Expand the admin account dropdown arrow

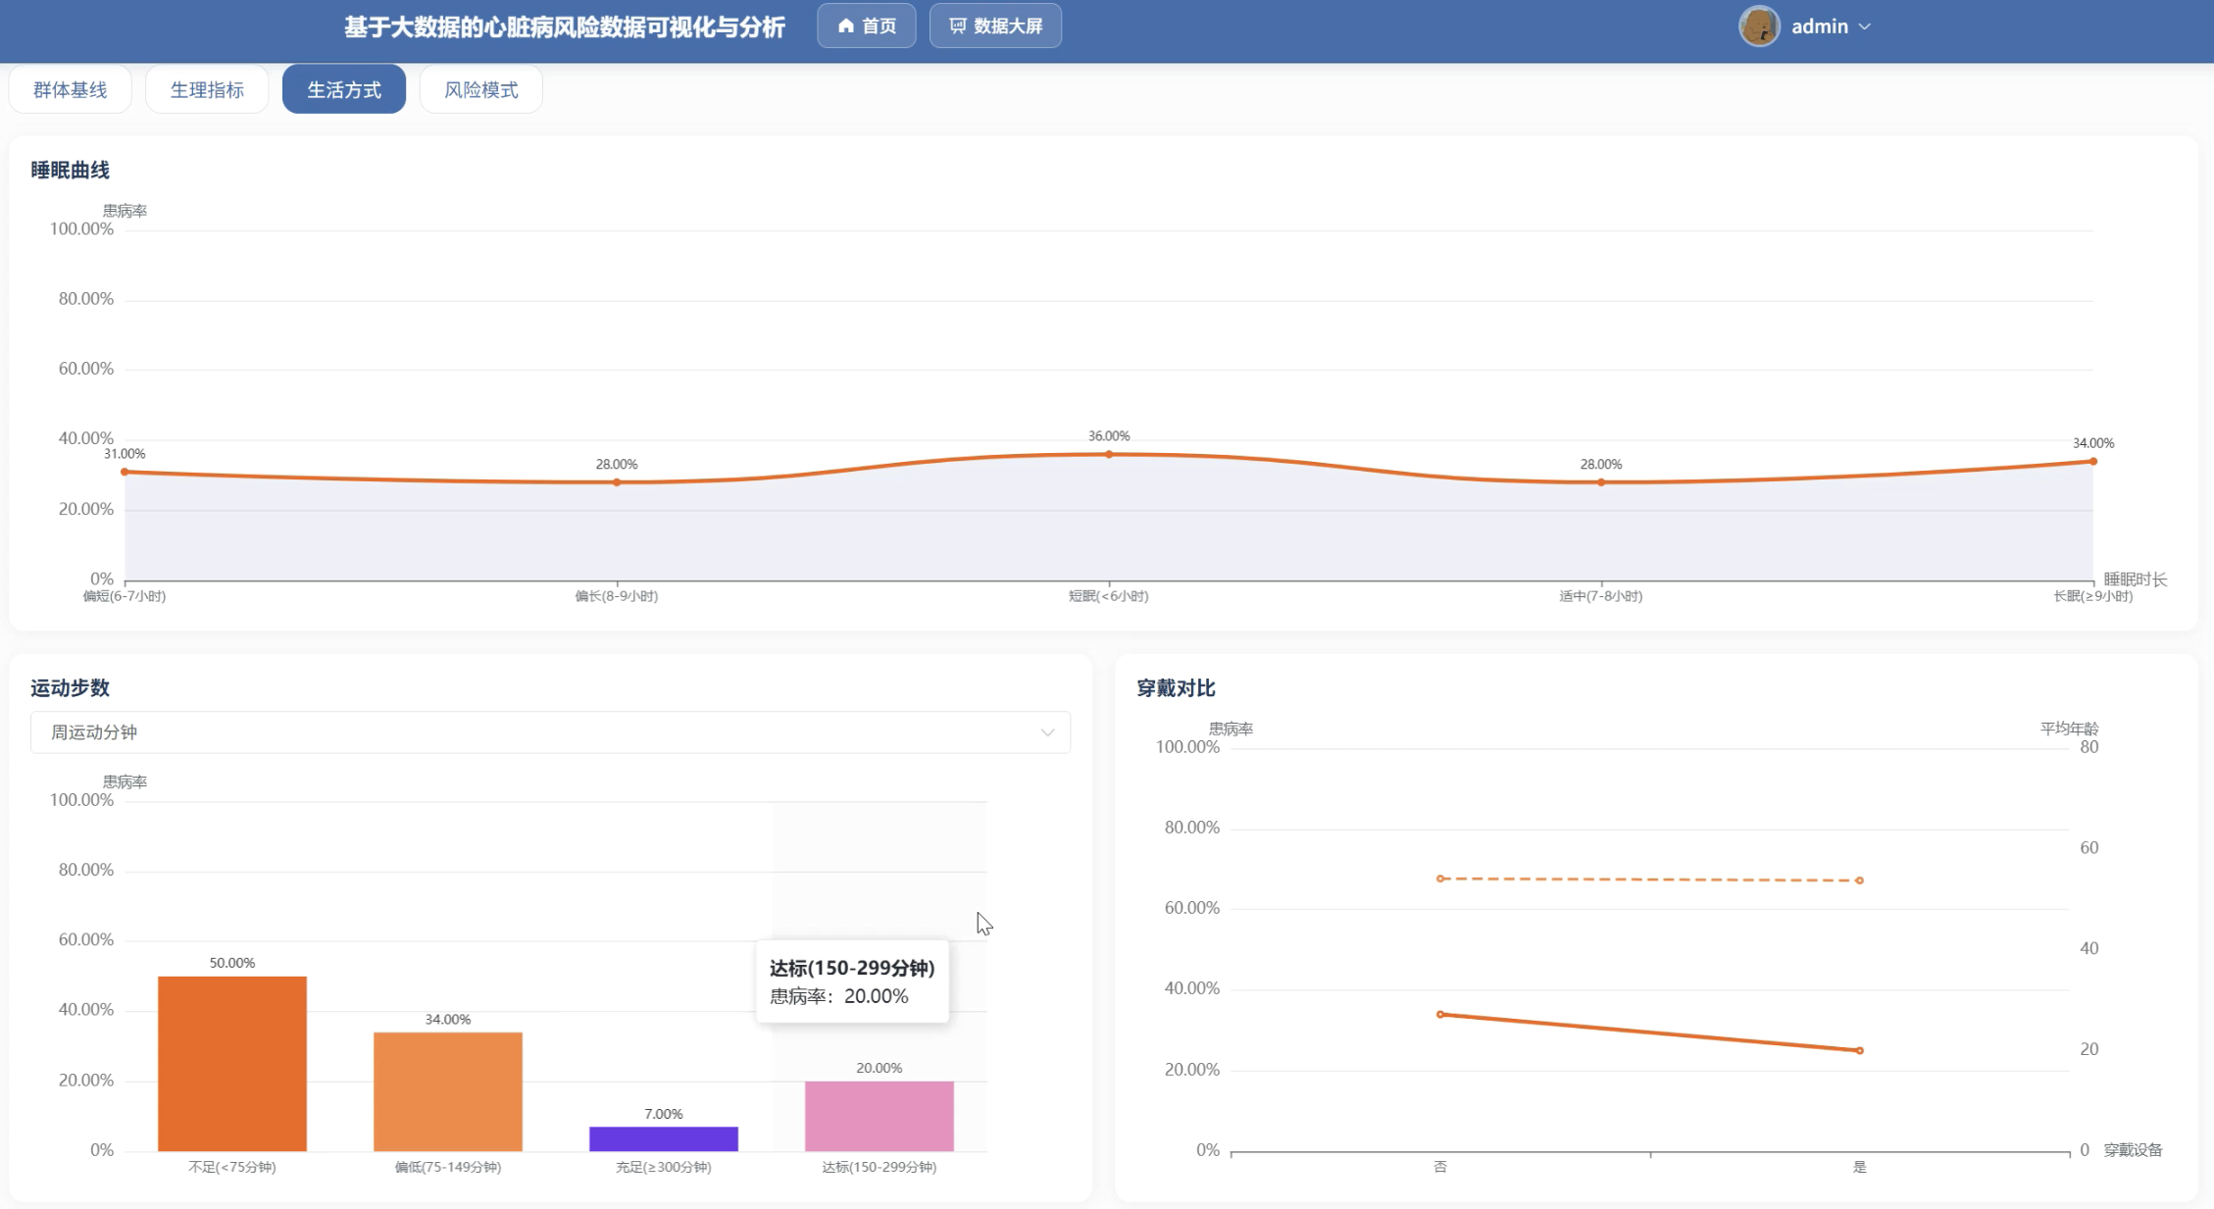coord(1865,26)
